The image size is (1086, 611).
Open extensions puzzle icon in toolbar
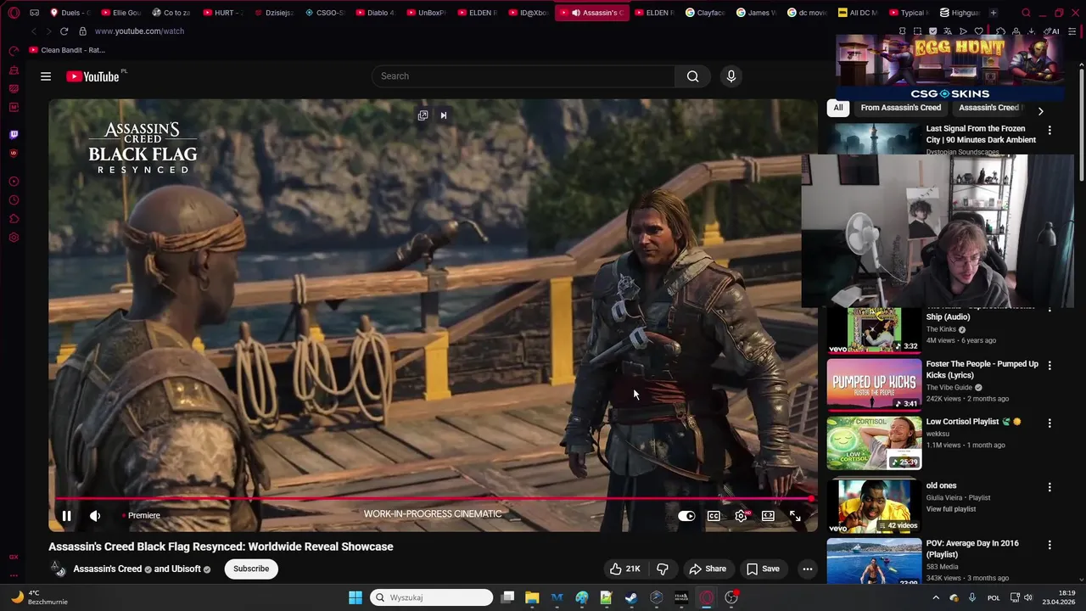[1001, 31]
